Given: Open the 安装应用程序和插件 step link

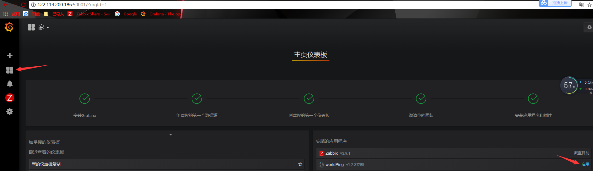Looking at the screenshot, I should tap(533, 115).
